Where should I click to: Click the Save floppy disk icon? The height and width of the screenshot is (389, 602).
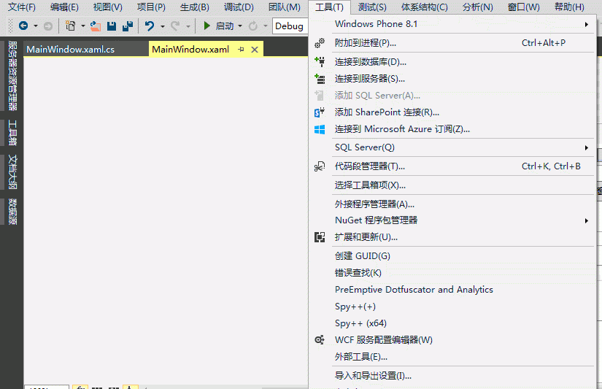[x=112, y=26]
